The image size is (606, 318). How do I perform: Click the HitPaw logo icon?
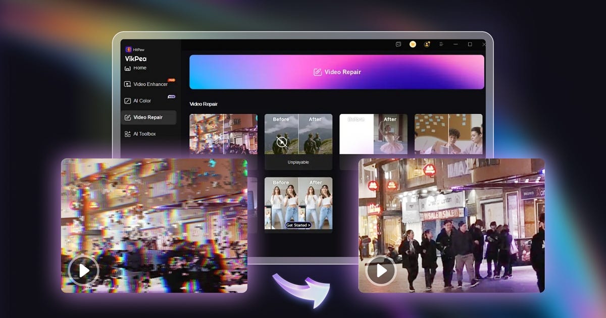pos(129,49)
